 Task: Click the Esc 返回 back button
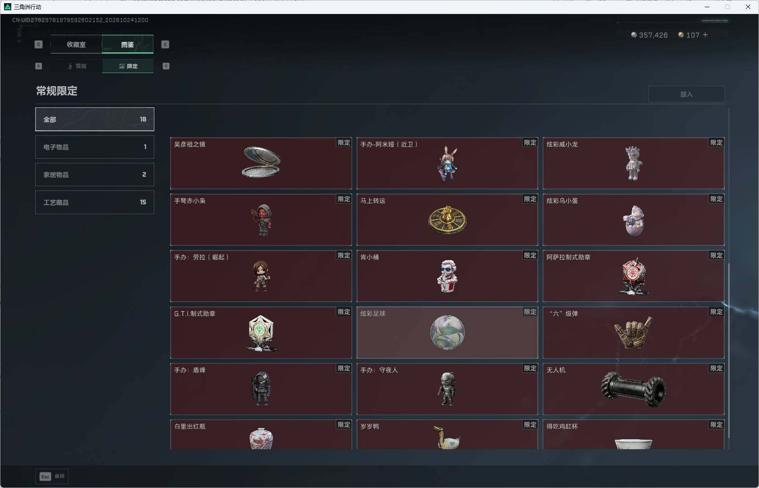52,476
